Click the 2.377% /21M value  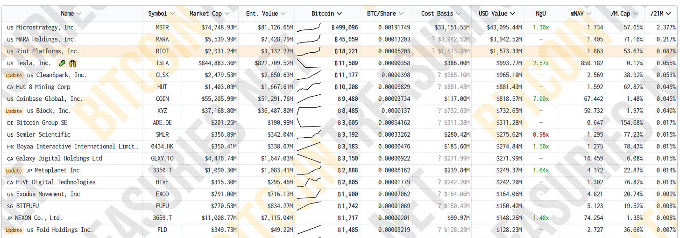(x=666, y=28)
